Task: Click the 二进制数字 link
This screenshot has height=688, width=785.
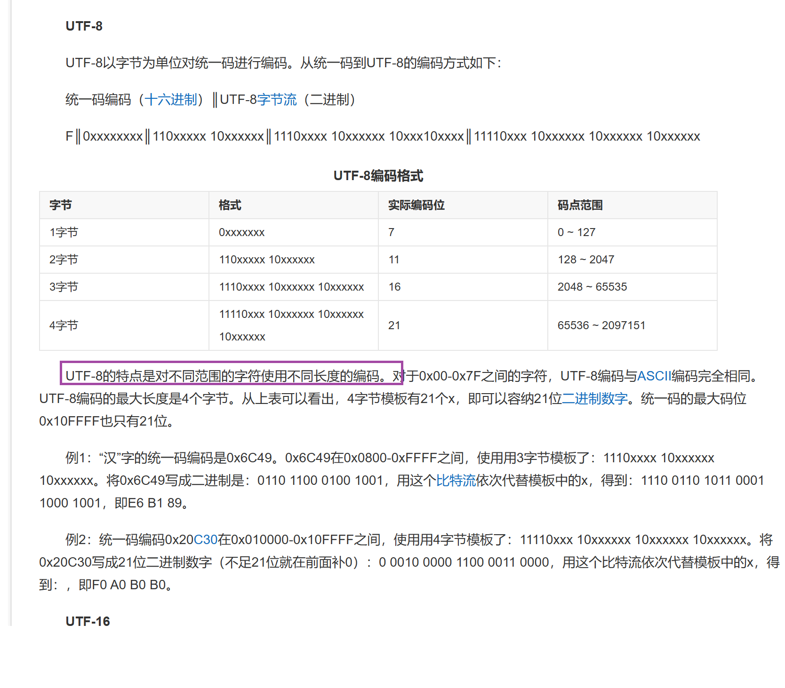Action: (595, 398)
